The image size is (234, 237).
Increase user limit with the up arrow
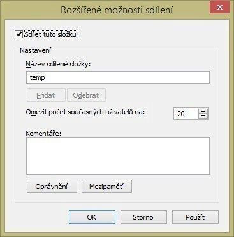point(203,111)
